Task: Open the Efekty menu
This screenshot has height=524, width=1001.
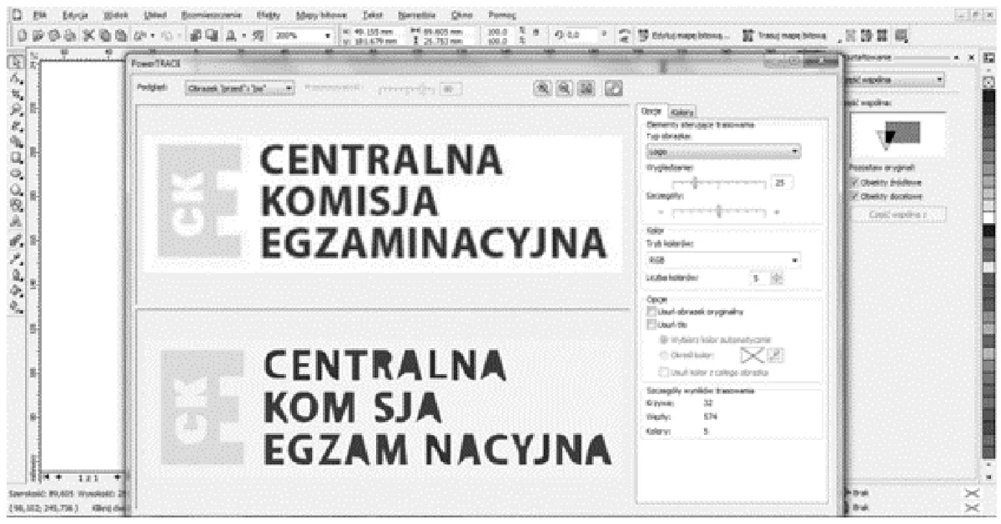Action: coord(269,16)
